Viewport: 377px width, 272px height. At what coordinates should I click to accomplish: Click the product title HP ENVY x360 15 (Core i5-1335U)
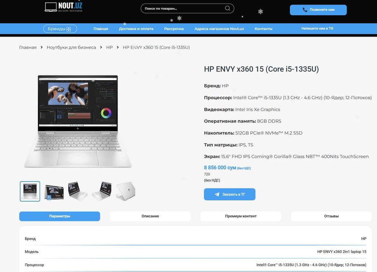click(261, 69)
